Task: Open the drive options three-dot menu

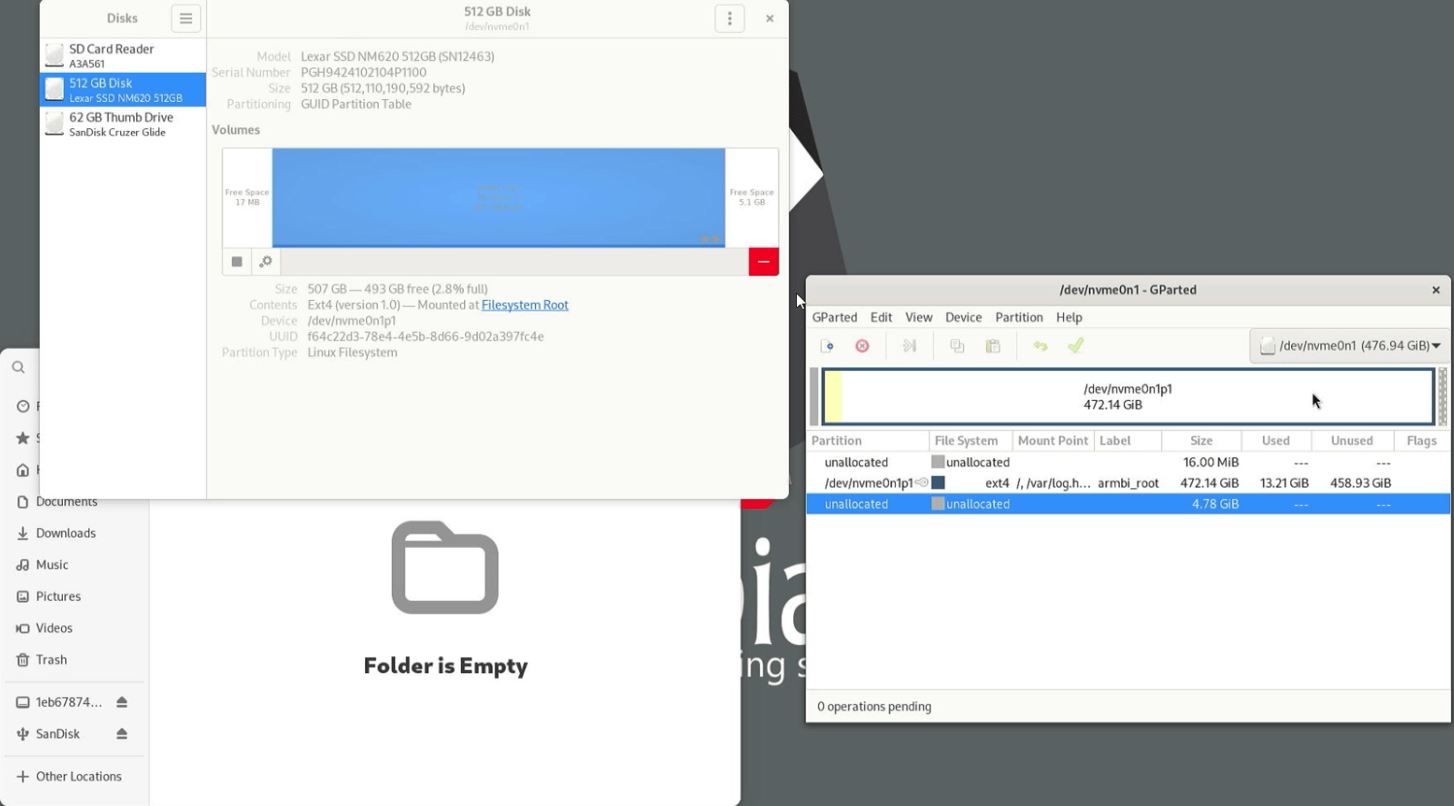Action: [729, 18]
